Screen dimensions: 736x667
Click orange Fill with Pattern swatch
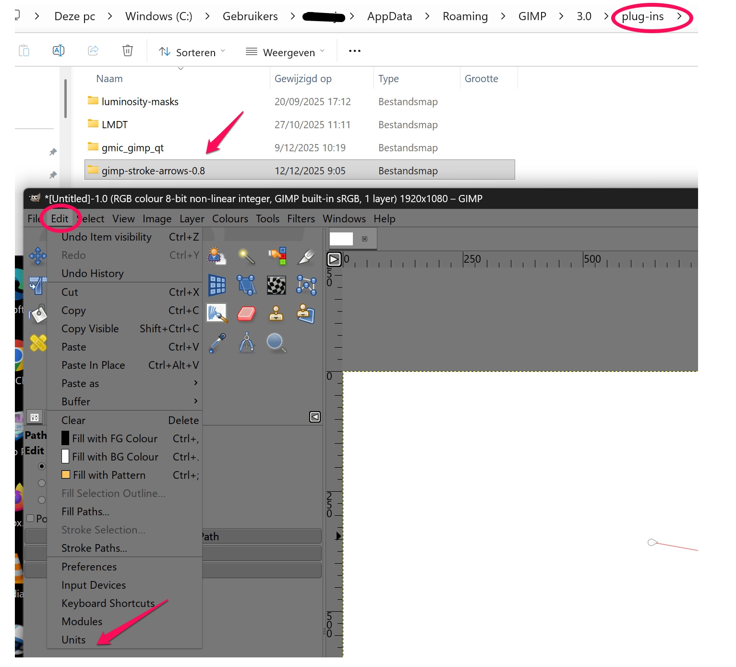pos(66,475)
